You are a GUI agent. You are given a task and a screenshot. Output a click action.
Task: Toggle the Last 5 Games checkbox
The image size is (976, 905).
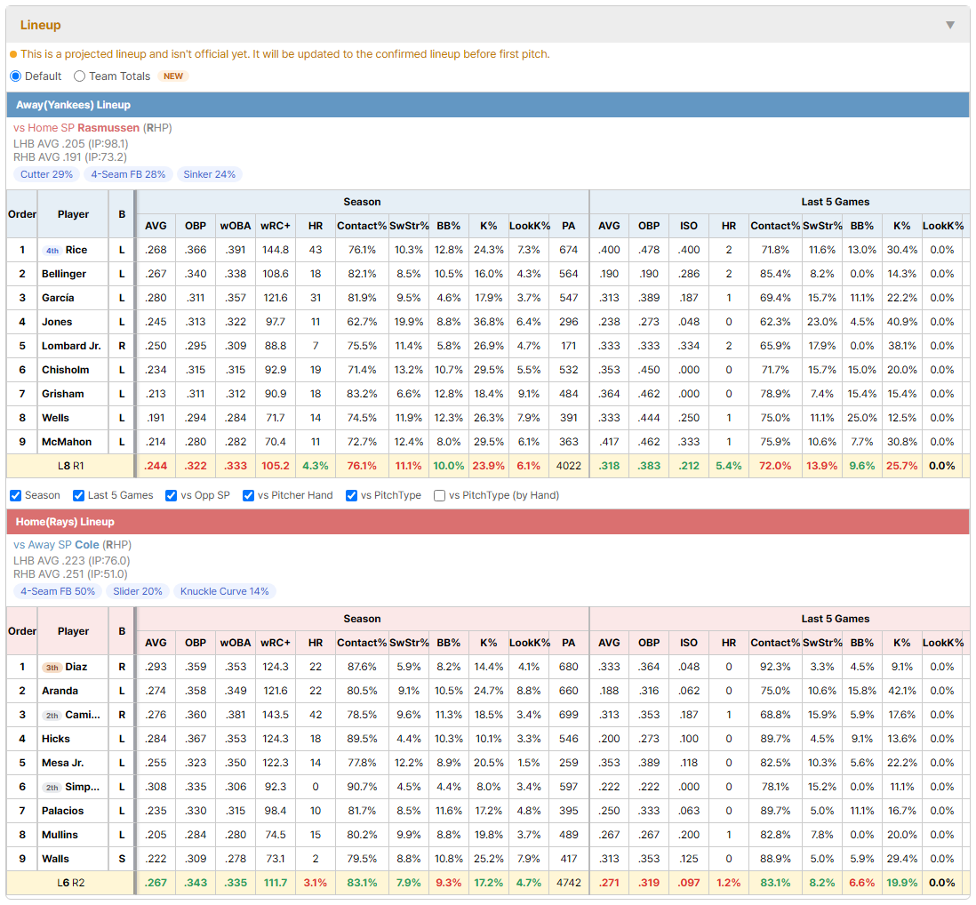click(78, 495)
